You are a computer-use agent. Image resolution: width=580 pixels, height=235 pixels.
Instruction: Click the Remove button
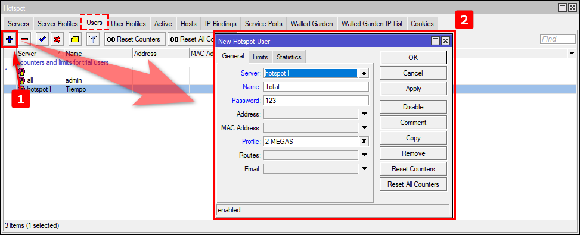coord(413,153)
